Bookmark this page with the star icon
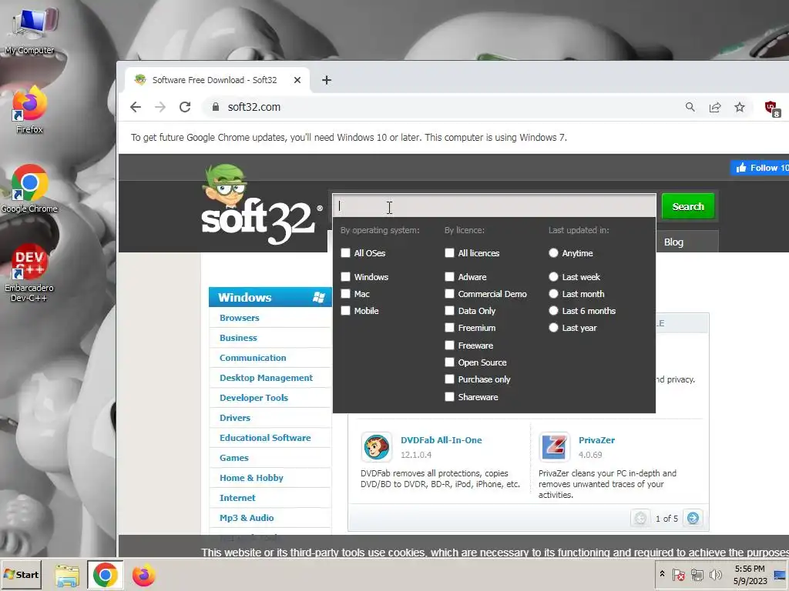This screenshot has height=591, width=789. pyautogui.click(x=739, y=107)
